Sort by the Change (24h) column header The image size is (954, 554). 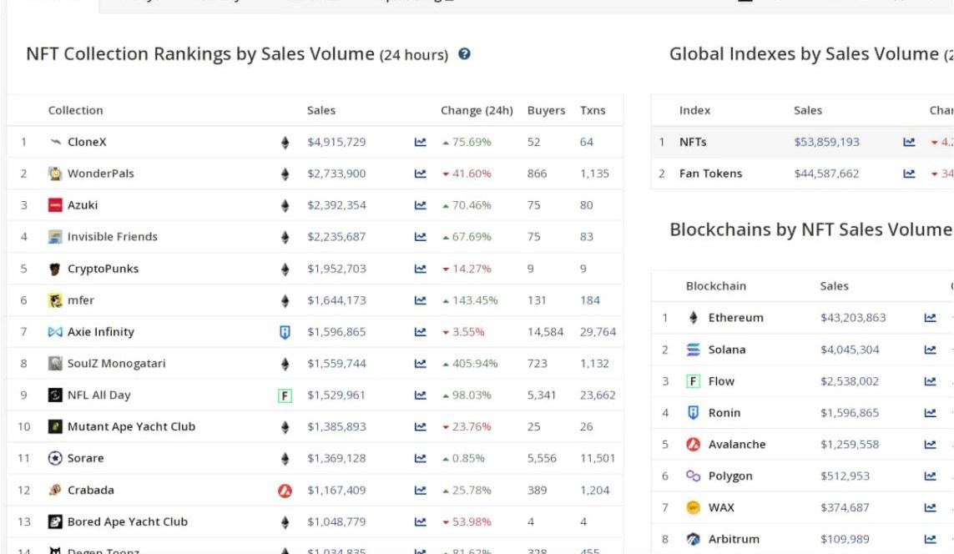pyautogui.click(x=477, y=110)
